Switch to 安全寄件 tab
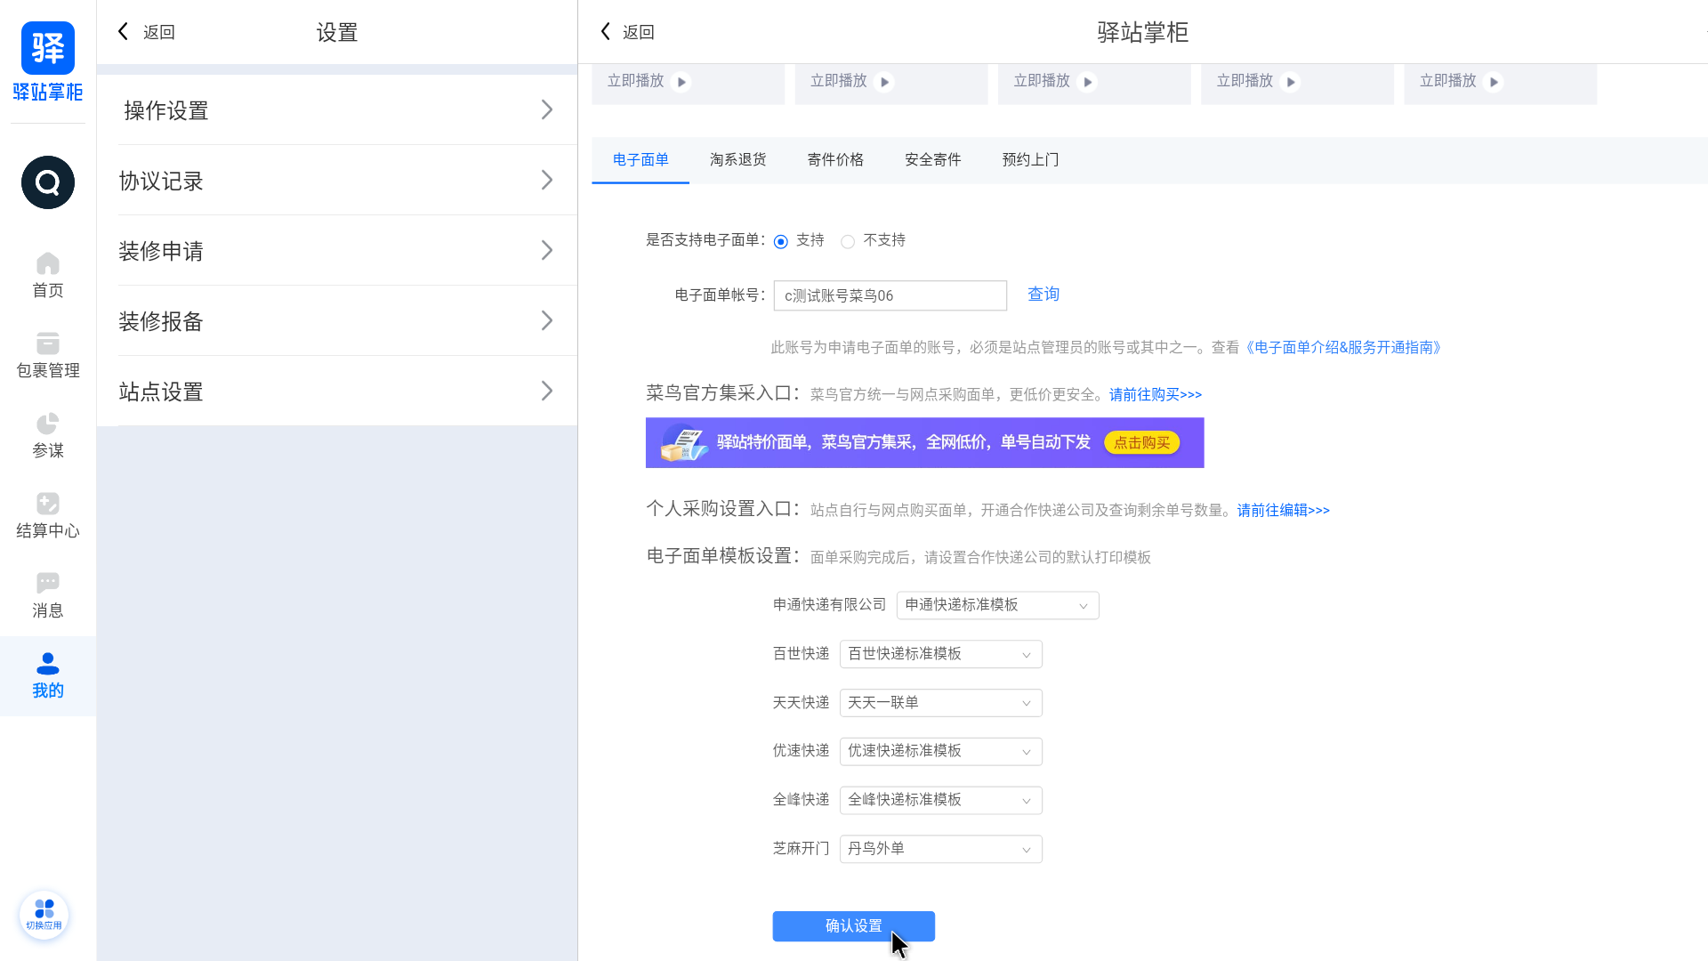Image resolution: width=1708 pixels, height=961 pixels. tap(932, 160)
